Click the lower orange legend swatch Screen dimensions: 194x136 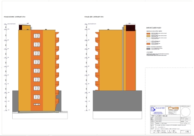148,44
